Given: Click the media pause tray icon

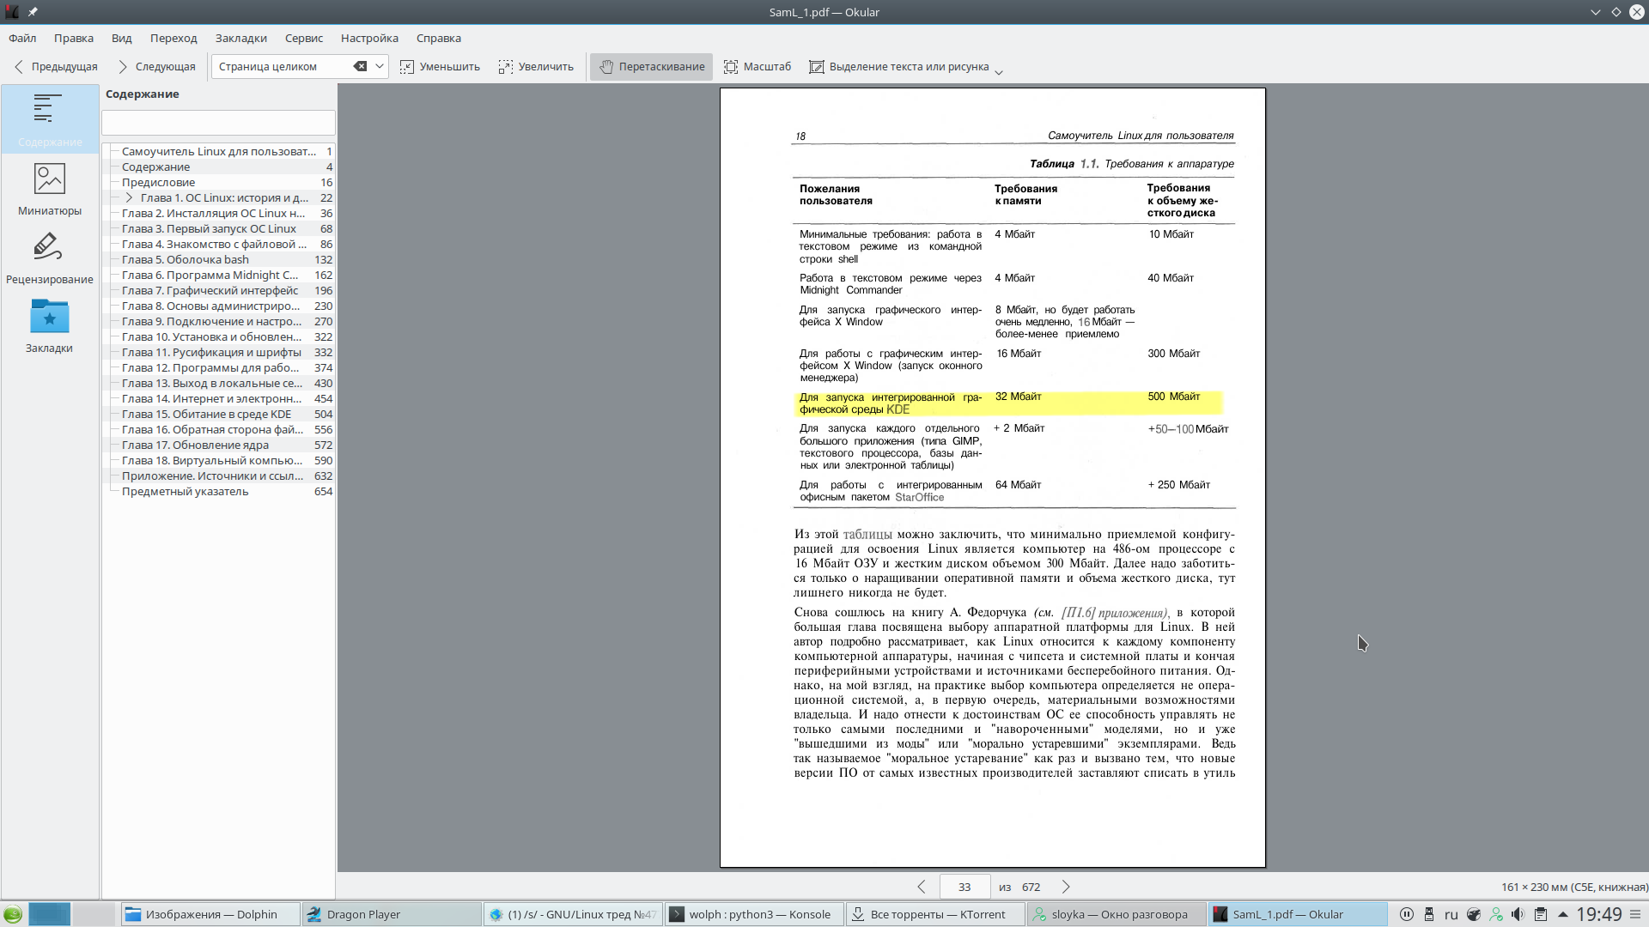Looking at the screenshot, I should [1407, 914].
